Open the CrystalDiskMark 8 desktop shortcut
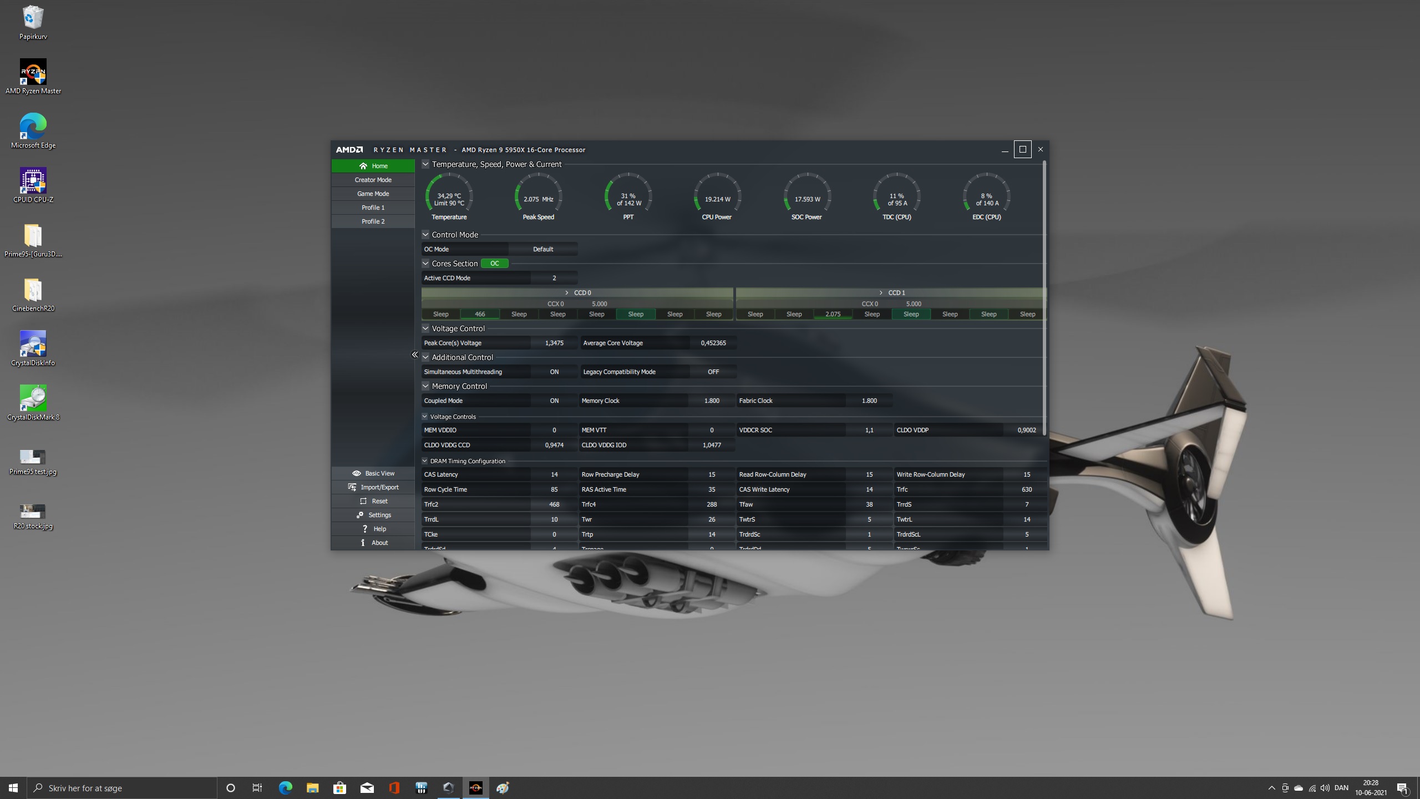This screenshot has width=1420, height=799. [x=33, y=403]
